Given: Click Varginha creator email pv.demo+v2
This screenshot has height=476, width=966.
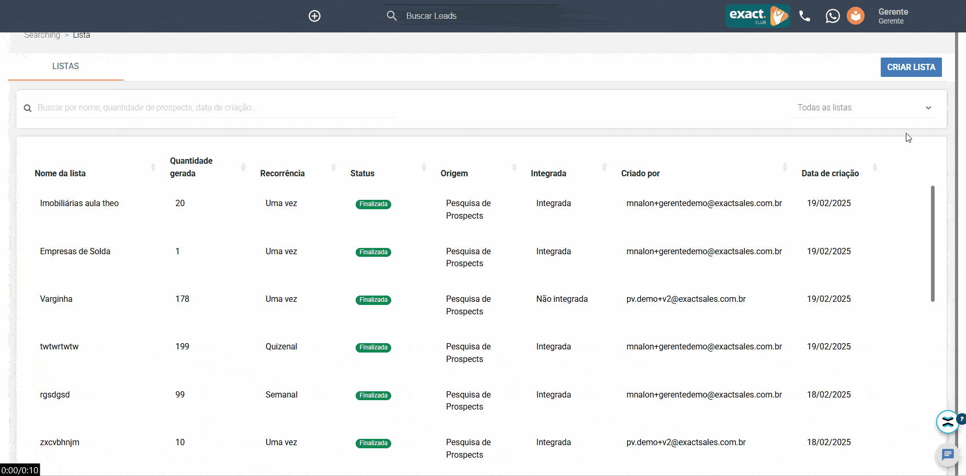Looking at the screenshot, I should 686,299.
